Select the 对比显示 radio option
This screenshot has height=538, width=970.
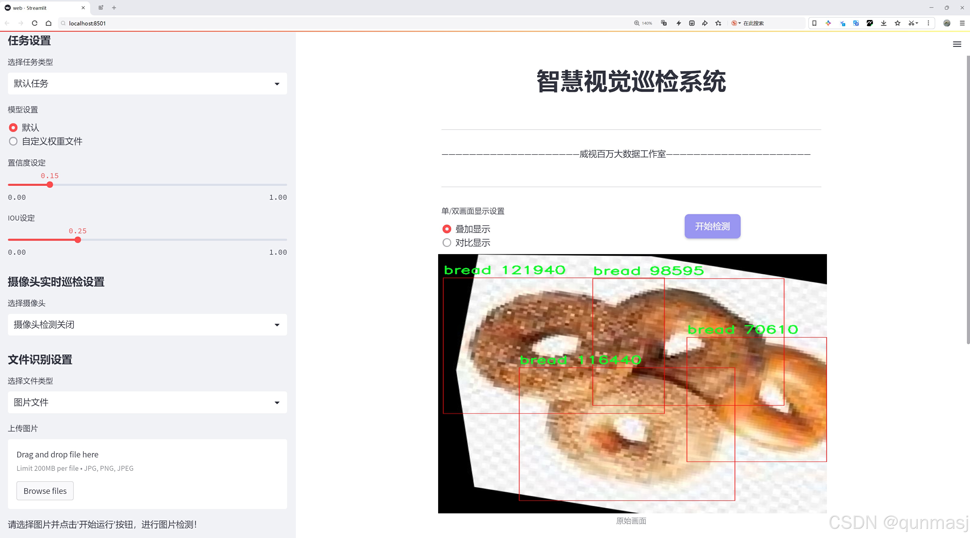click(x=447, y=243)
